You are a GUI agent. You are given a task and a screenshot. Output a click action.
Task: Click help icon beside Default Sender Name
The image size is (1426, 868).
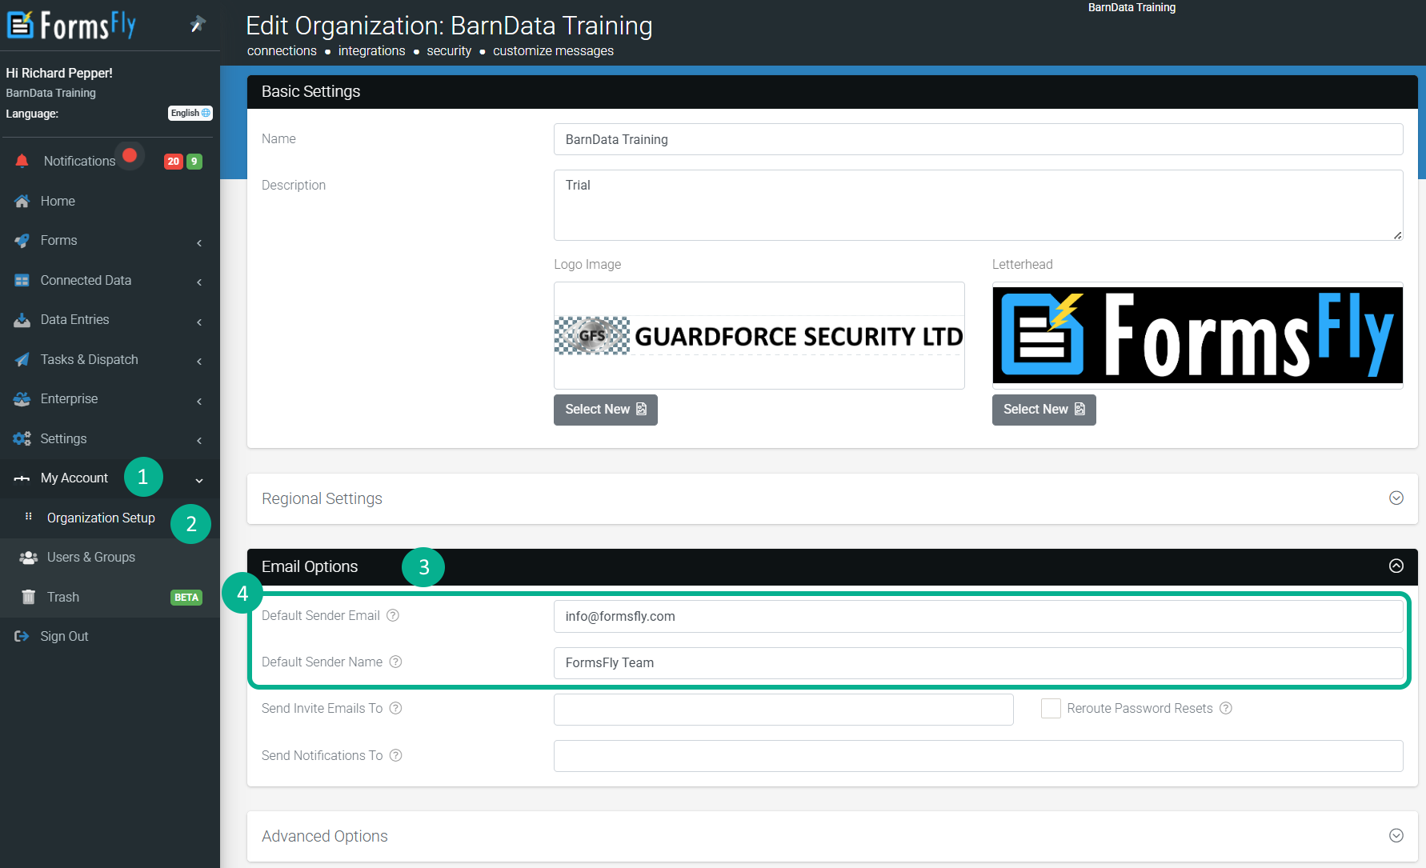click(395, 662)
